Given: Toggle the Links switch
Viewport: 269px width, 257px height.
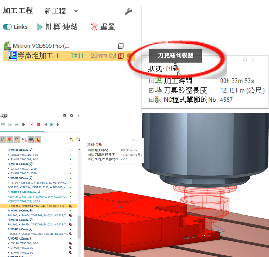Looking at the screenshot, I should [x=8, y=27].
